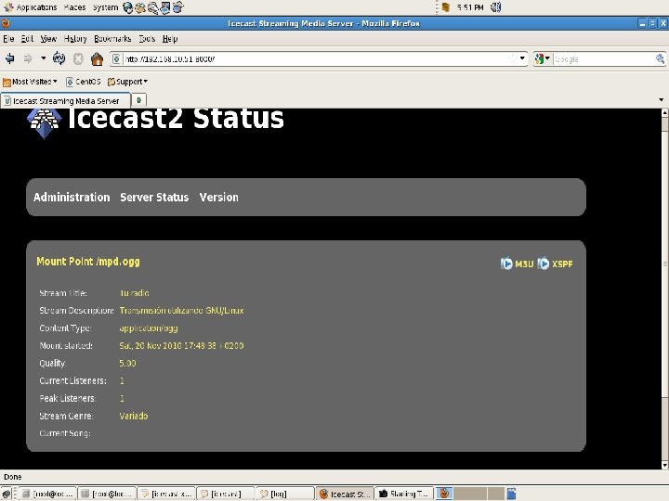Click the Variado stream genre value

[x=134, y=416]
